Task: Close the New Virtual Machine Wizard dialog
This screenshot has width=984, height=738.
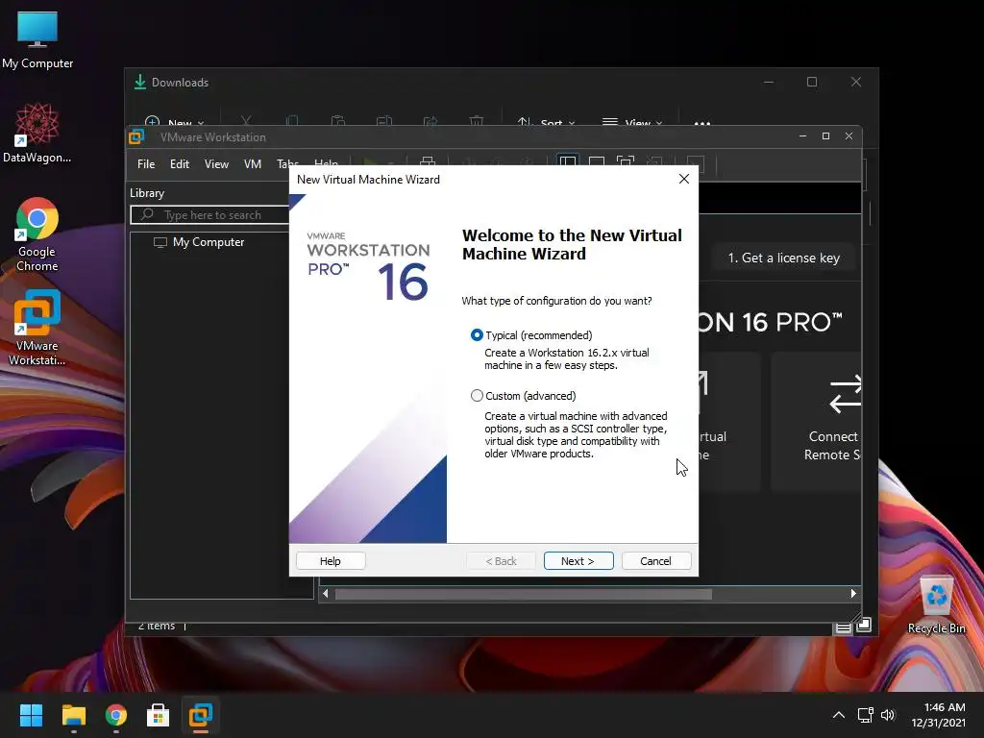Action: tap(684, 179)
